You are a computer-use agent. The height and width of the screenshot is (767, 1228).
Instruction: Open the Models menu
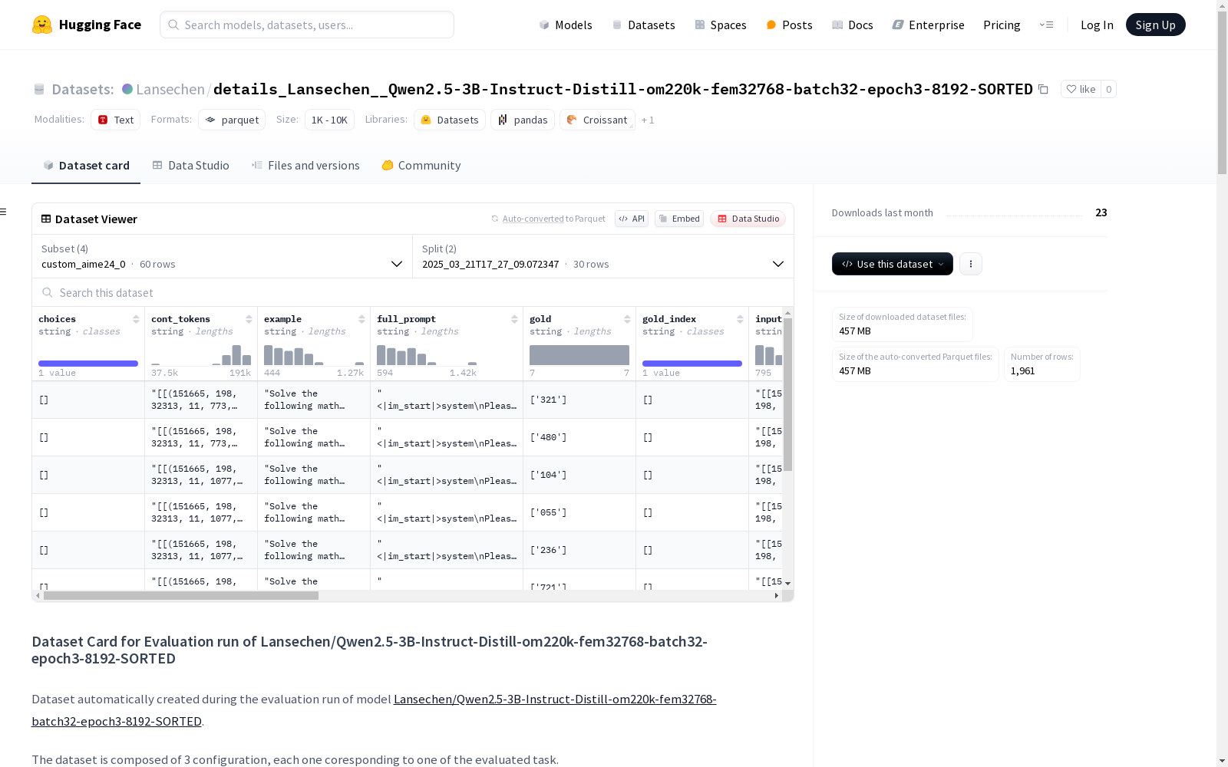tap(566, 25)
